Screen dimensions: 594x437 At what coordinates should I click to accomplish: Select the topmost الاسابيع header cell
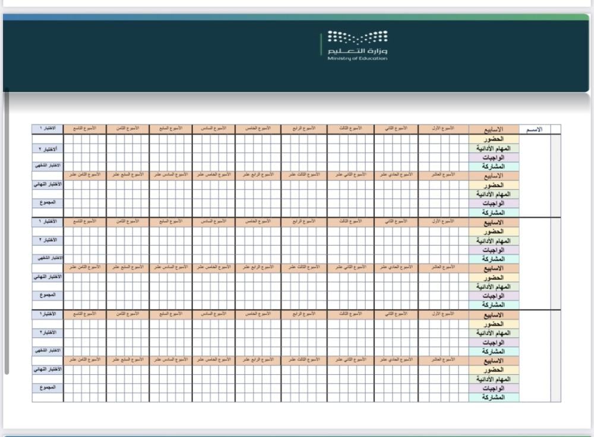pyautogui.click(x=493, y=129)
